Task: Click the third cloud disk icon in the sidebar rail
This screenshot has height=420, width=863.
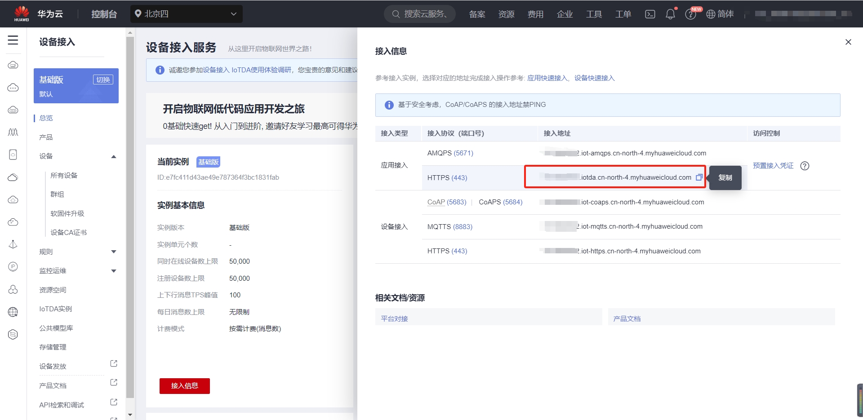Action: coord(13,110)
